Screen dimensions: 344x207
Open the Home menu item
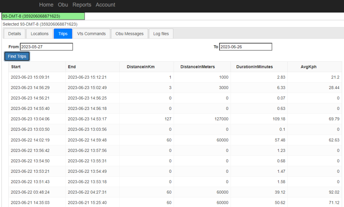(46, 5)
